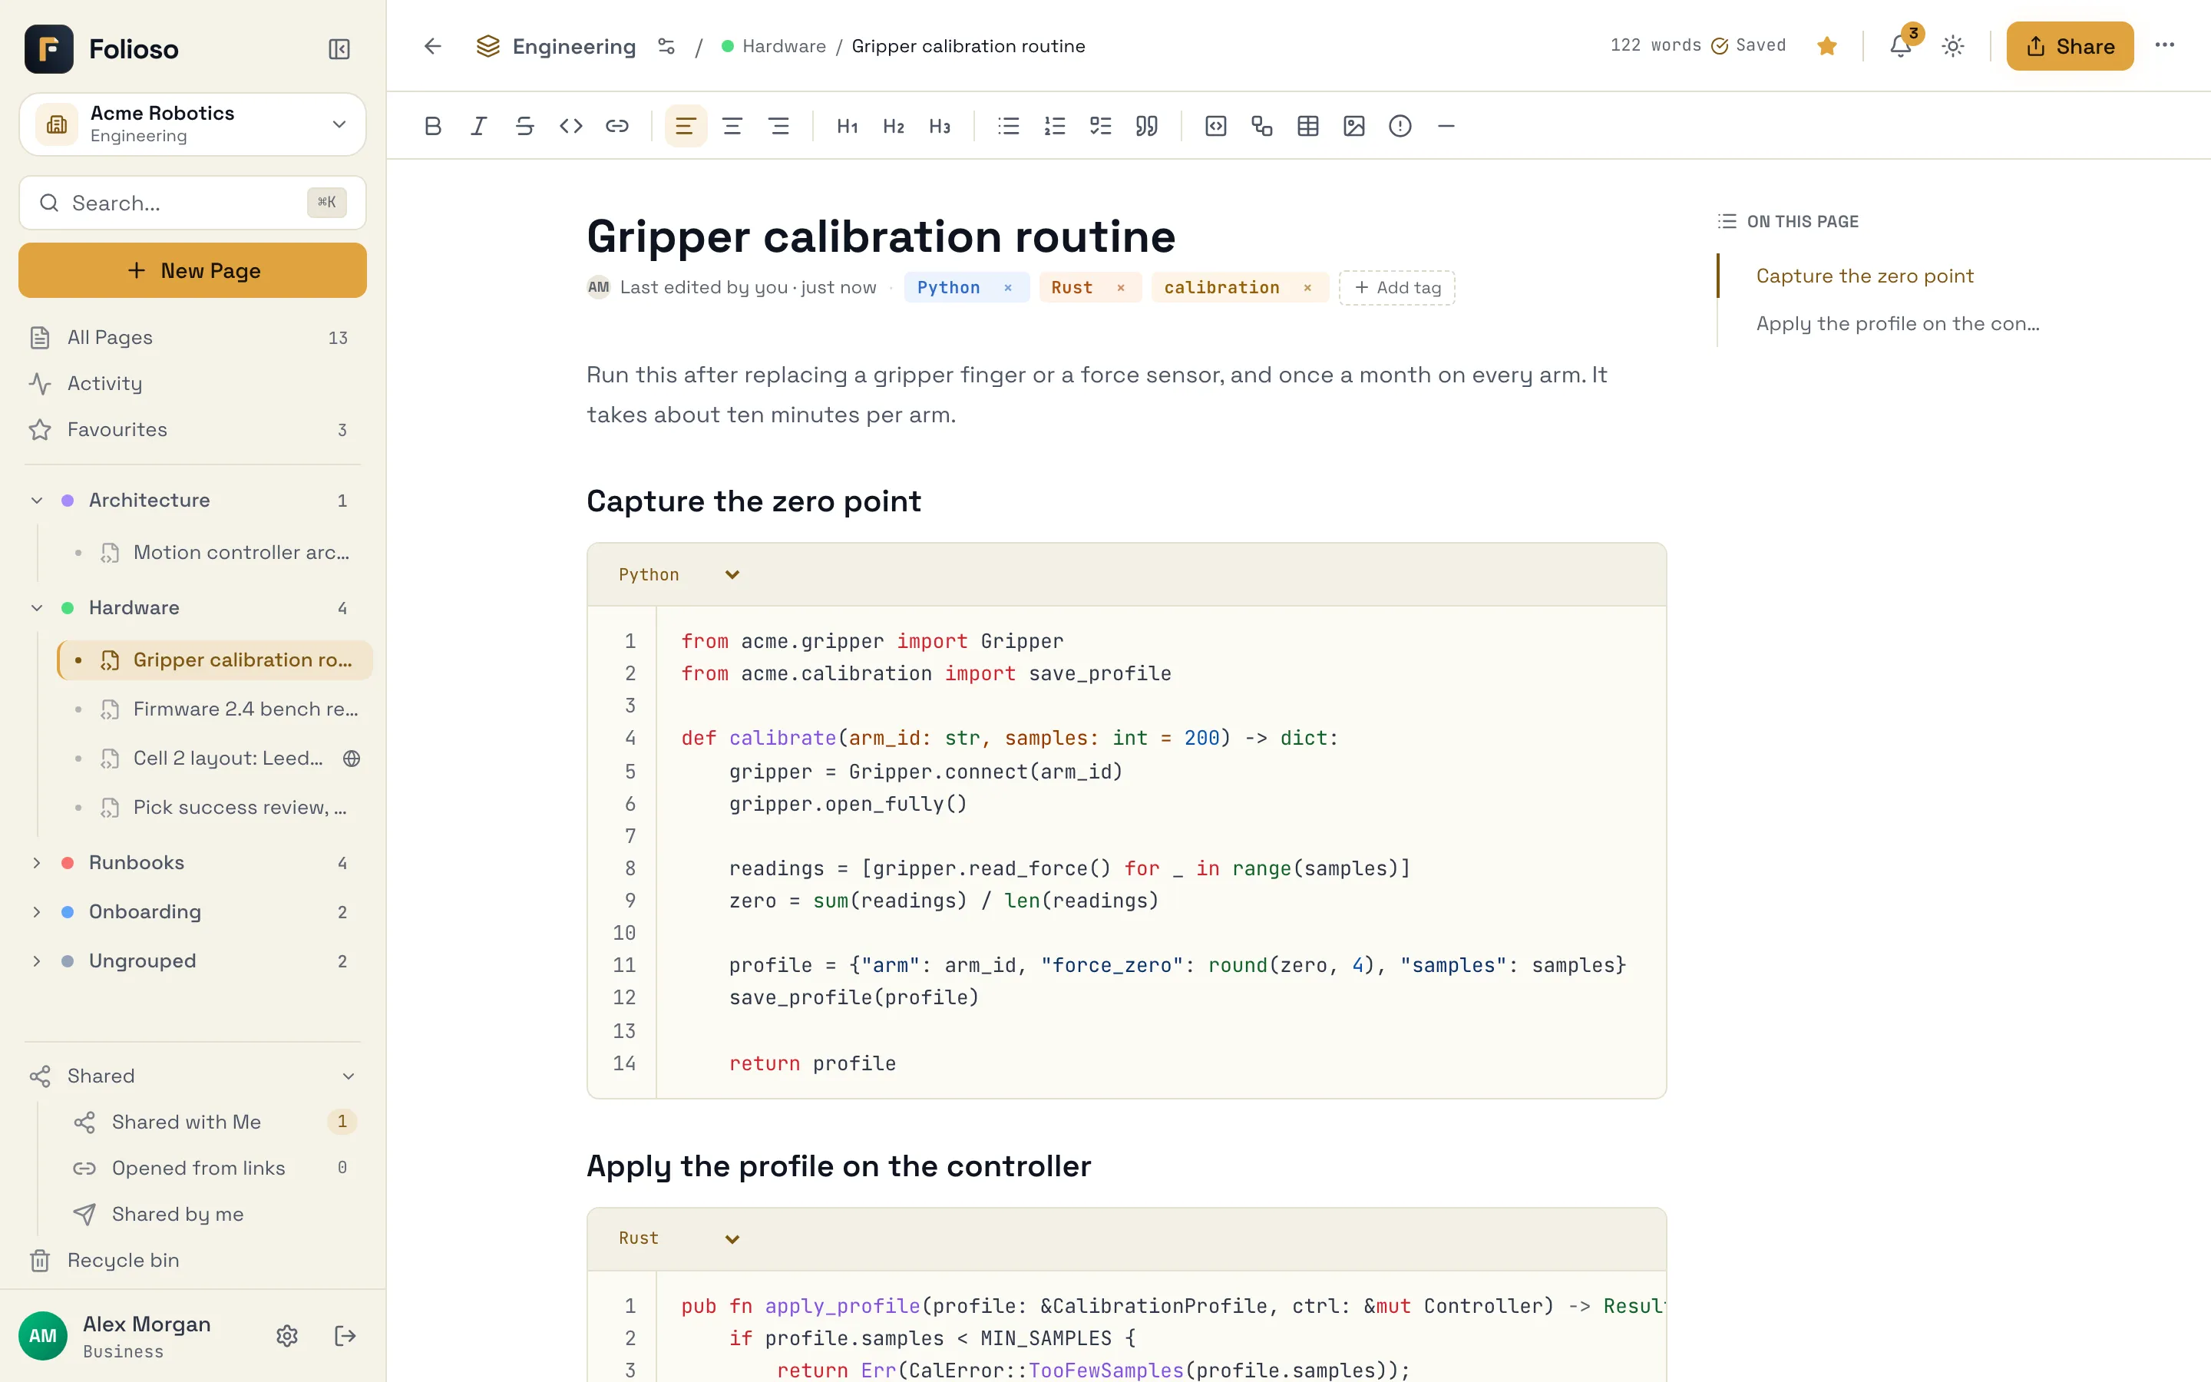Set Heading 2 style
Screen dimensions: 2211x1382
[x=894, y=126]
